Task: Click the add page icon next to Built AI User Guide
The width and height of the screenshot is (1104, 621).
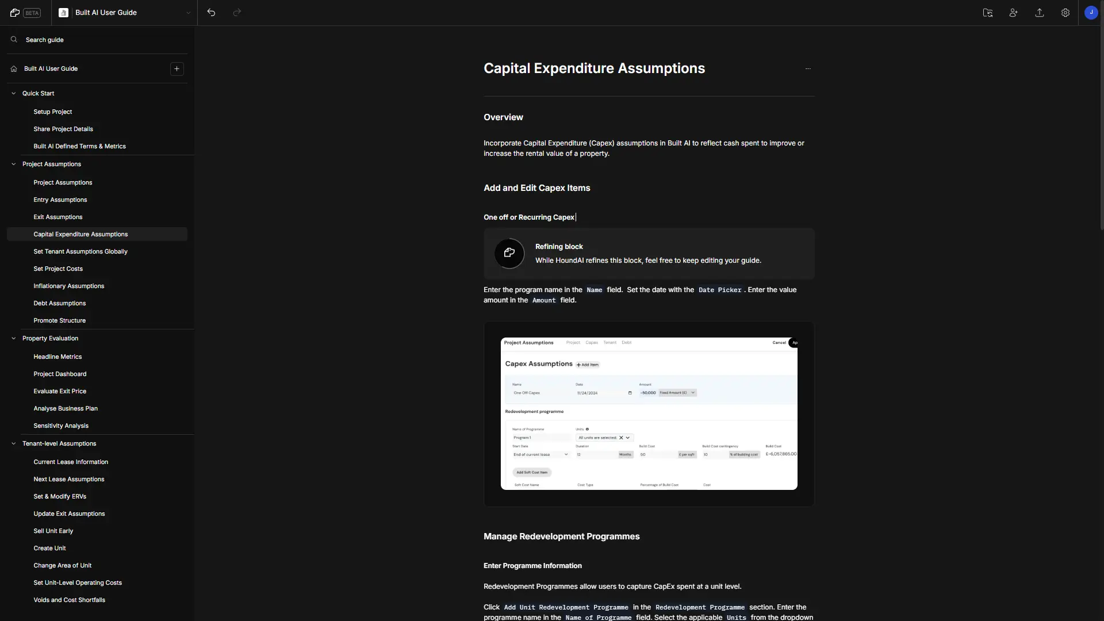Action: coord(178,69)
